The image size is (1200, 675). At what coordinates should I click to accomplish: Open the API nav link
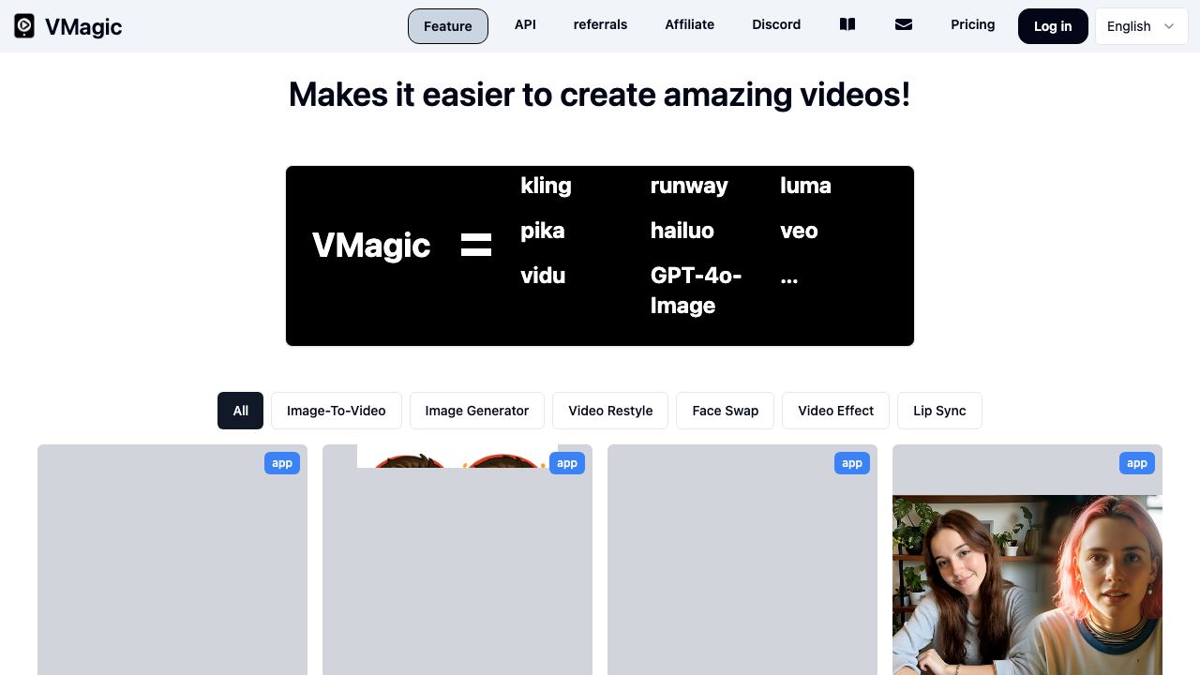[525, 24]
